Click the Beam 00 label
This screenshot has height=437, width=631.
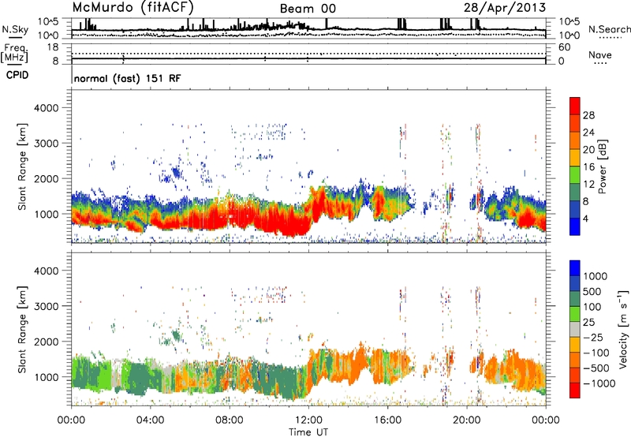[x=308, y=9]
